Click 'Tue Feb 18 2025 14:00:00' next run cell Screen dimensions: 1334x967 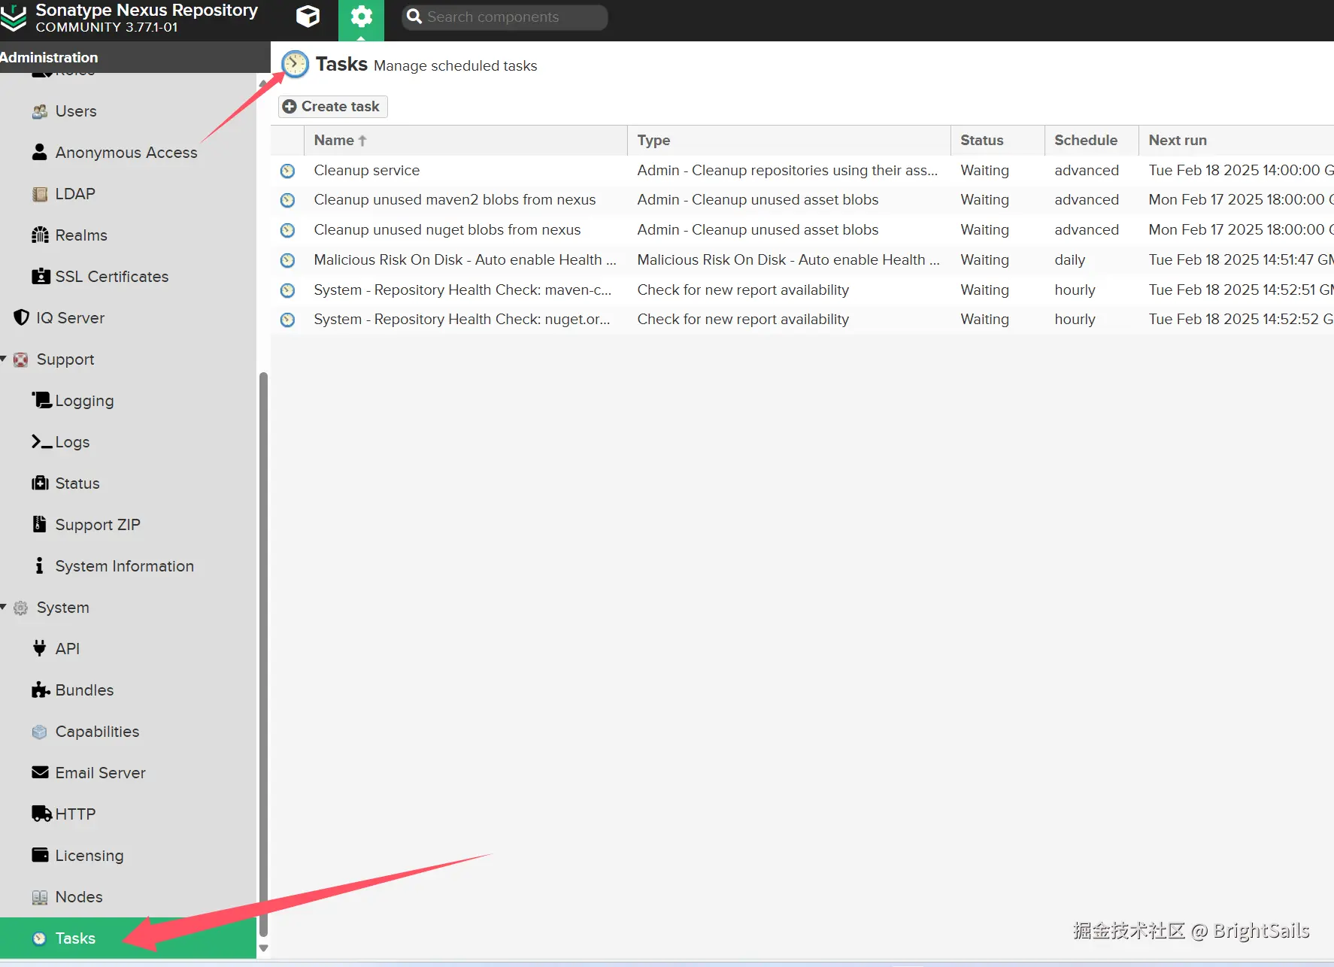(x=1241, y=171)
